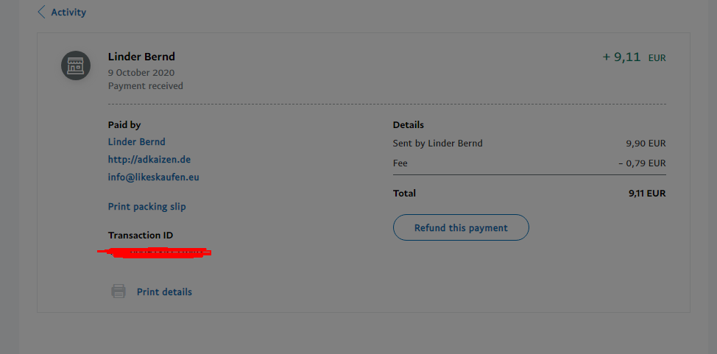
Task: Click the merchant storefront icon
Action: pos(76,66)
